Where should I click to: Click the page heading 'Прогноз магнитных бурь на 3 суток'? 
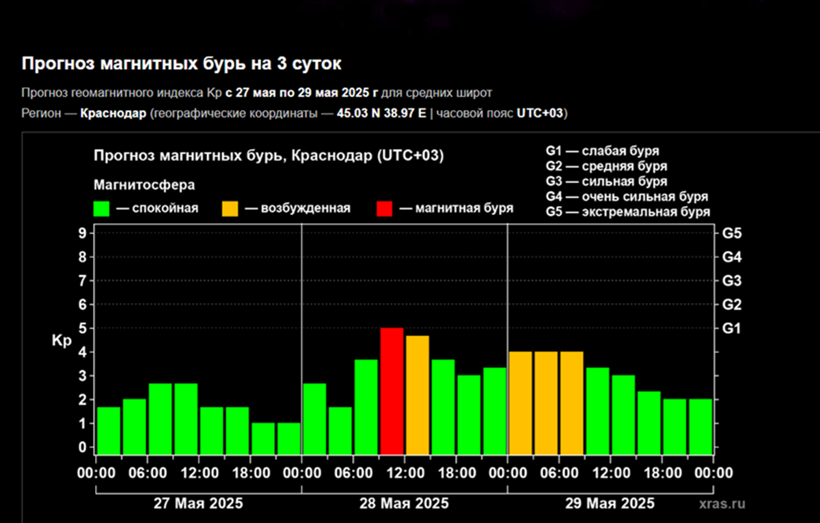tap(181, 64)
